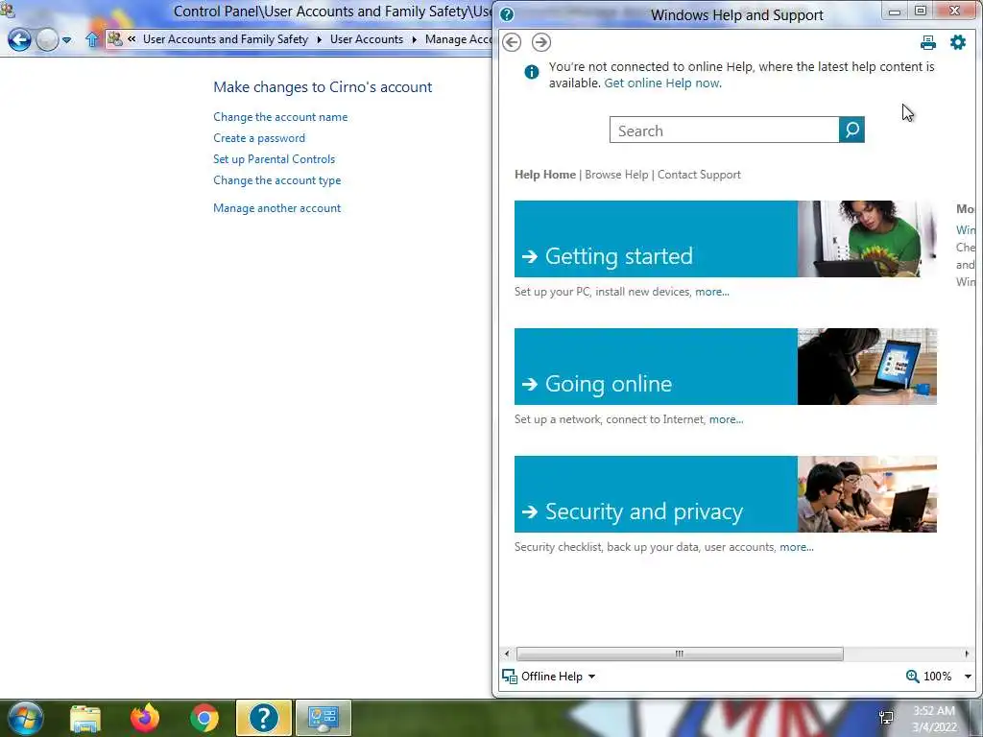983x737 pixels.
Task: Print the help topic
Action: 928,42
